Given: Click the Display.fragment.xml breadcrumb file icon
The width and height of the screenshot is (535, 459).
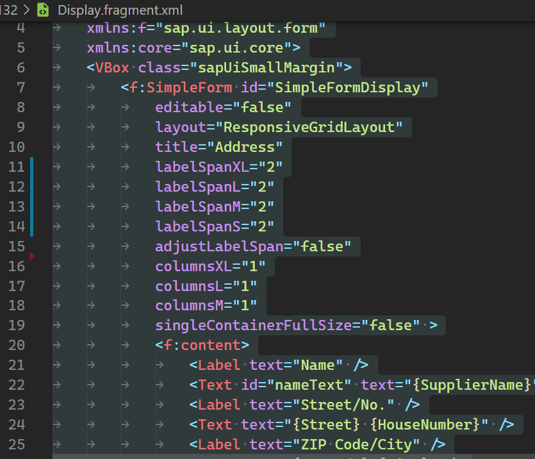Looking at the screenshot, I should [43, 10].
